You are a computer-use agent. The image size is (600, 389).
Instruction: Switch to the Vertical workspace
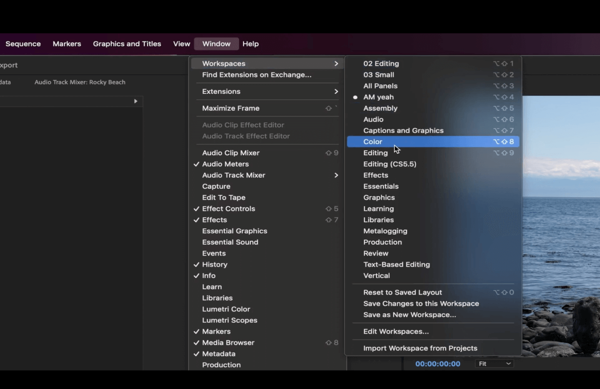tap(433, 276)
